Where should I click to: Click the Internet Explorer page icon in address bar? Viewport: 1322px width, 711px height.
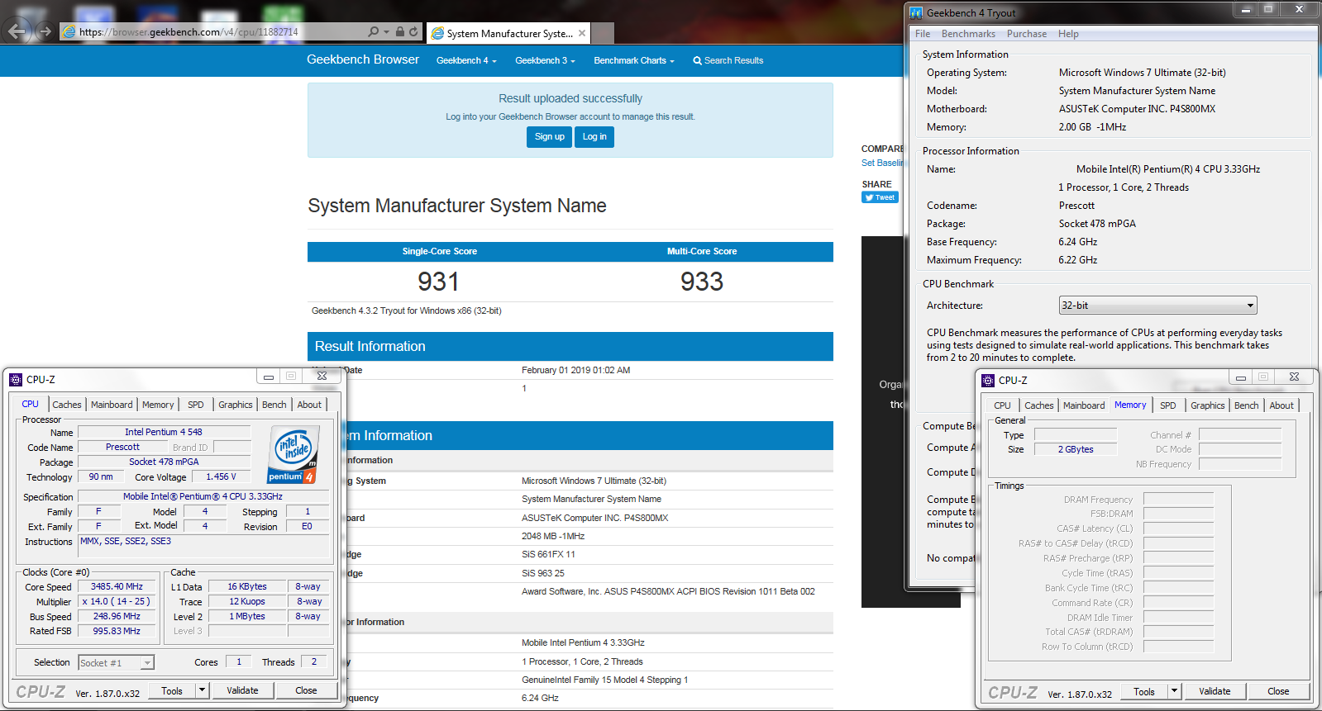[69, 32]
